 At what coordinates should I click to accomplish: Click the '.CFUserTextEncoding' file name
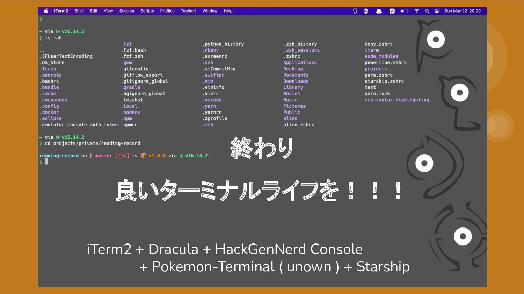click(66, 56)
